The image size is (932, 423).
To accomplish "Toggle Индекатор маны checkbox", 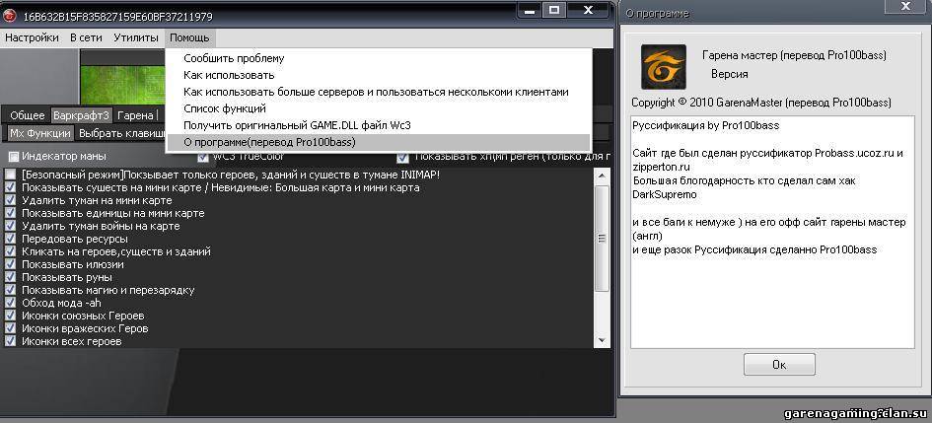I will point(14,156).
